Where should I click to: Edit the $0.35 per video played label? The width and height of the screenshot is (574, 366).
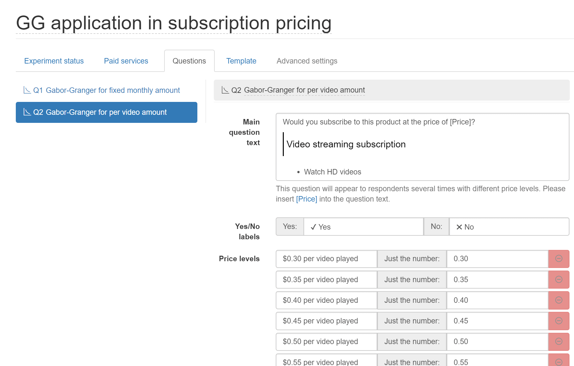pyautogui.click(x=326, y=280)
